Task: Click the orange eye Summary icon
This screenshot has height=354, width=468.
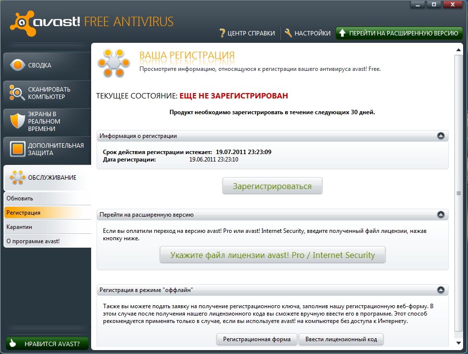Action: 17,64
